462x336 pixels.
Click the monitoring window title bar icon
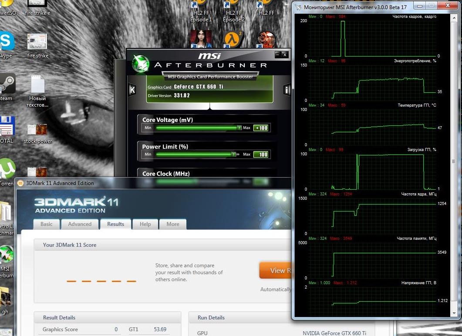tap(298, 7)
